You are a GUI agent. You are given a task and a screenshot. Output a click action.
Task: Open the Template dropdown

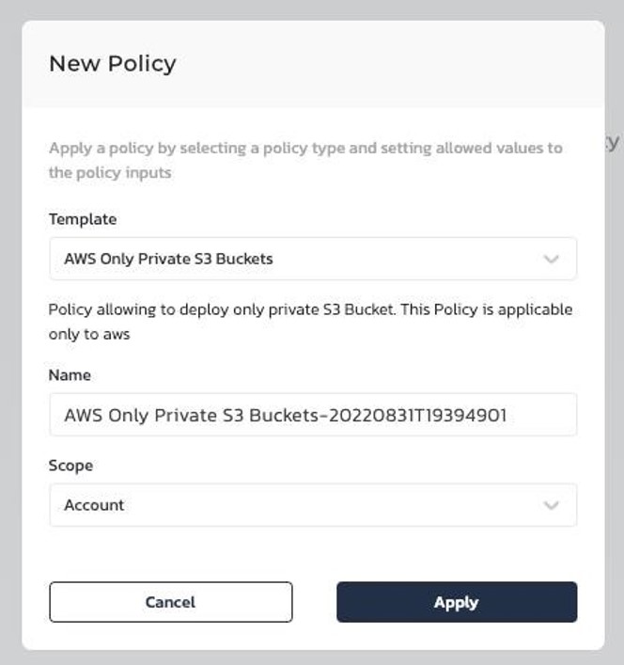pos(313,259)
